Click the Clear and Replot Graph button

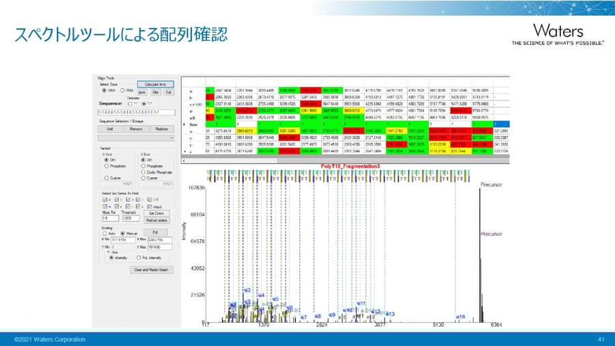pyautogui.click(x=152, y=270)
